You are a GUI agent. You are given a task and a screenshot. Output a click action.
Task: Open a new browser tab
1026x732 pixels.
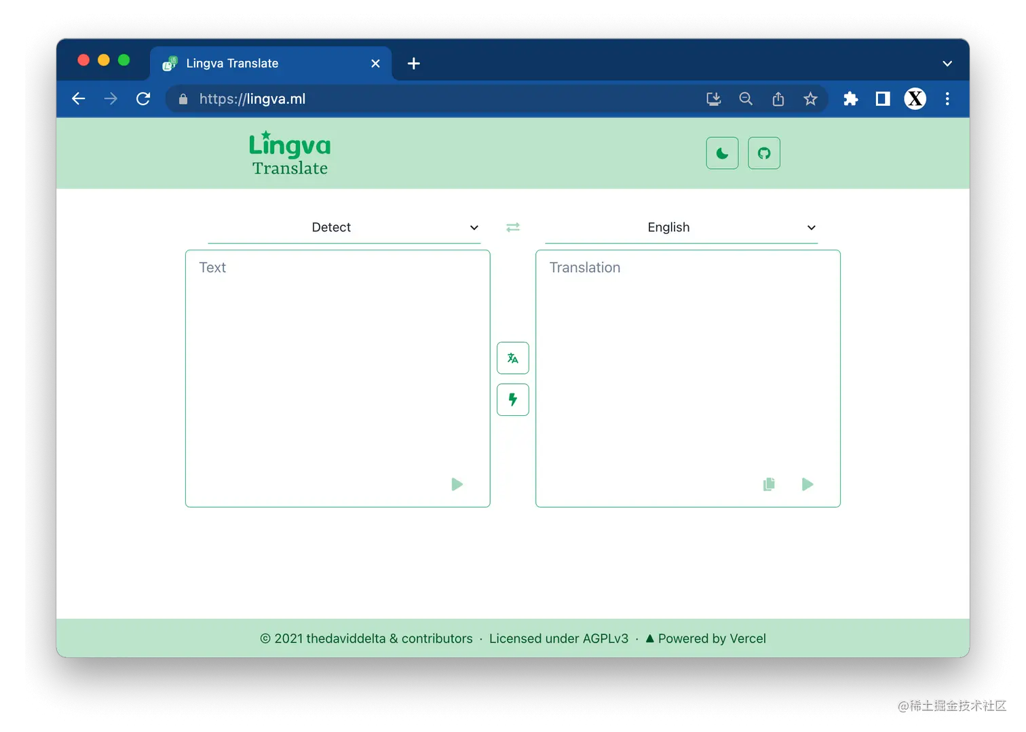(x=414, y=63)
